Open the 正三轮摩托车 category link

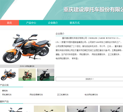click(63, 95)
